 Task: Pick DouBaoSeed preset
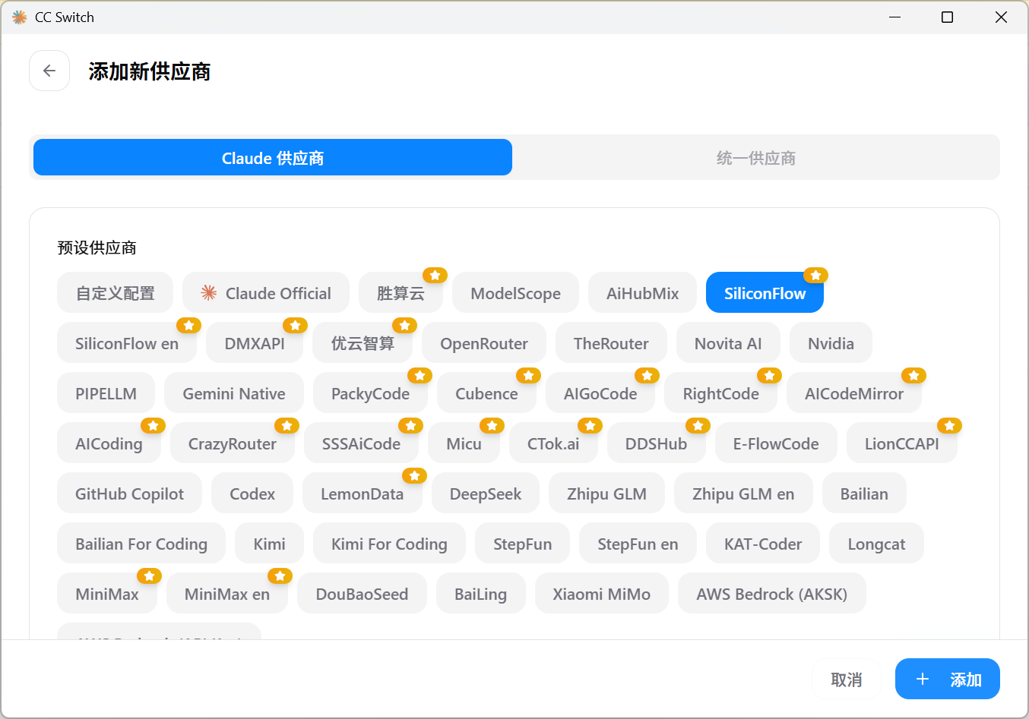coord(362,593)
